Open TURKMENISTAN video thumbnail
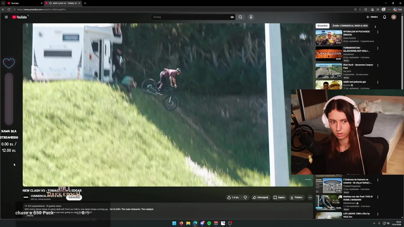The width and height of the screenshot is (404, 227). (x=329, y=54)
